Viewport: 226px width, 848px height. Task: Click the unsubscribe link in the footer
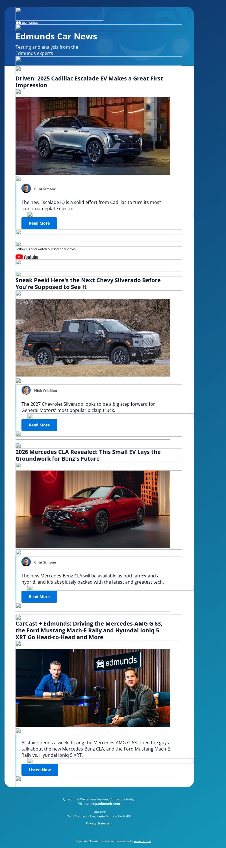142,841
